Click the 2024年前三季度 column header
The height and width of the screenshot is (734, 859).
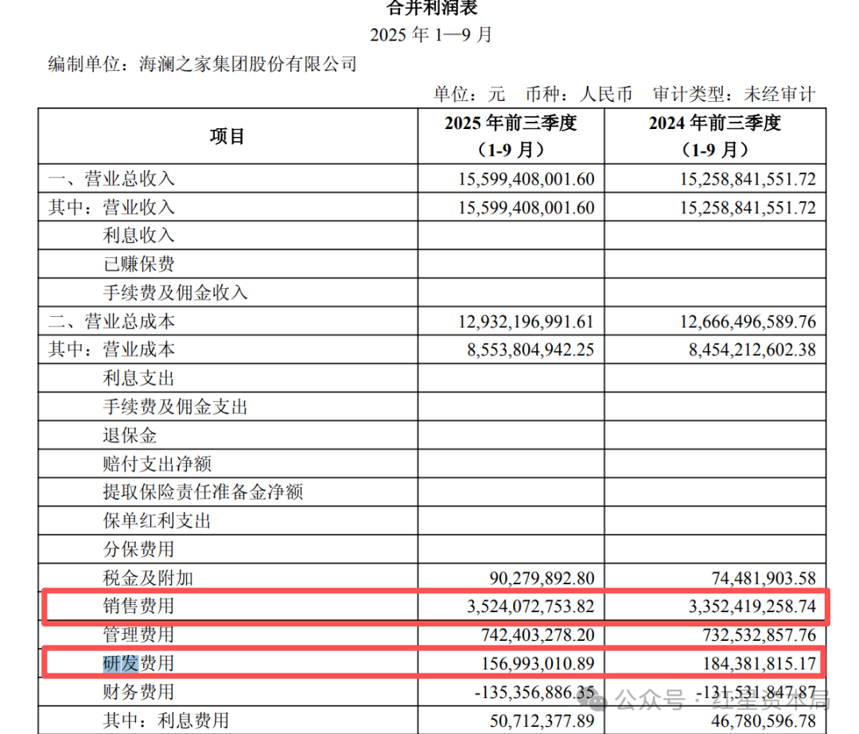(715, 136)
